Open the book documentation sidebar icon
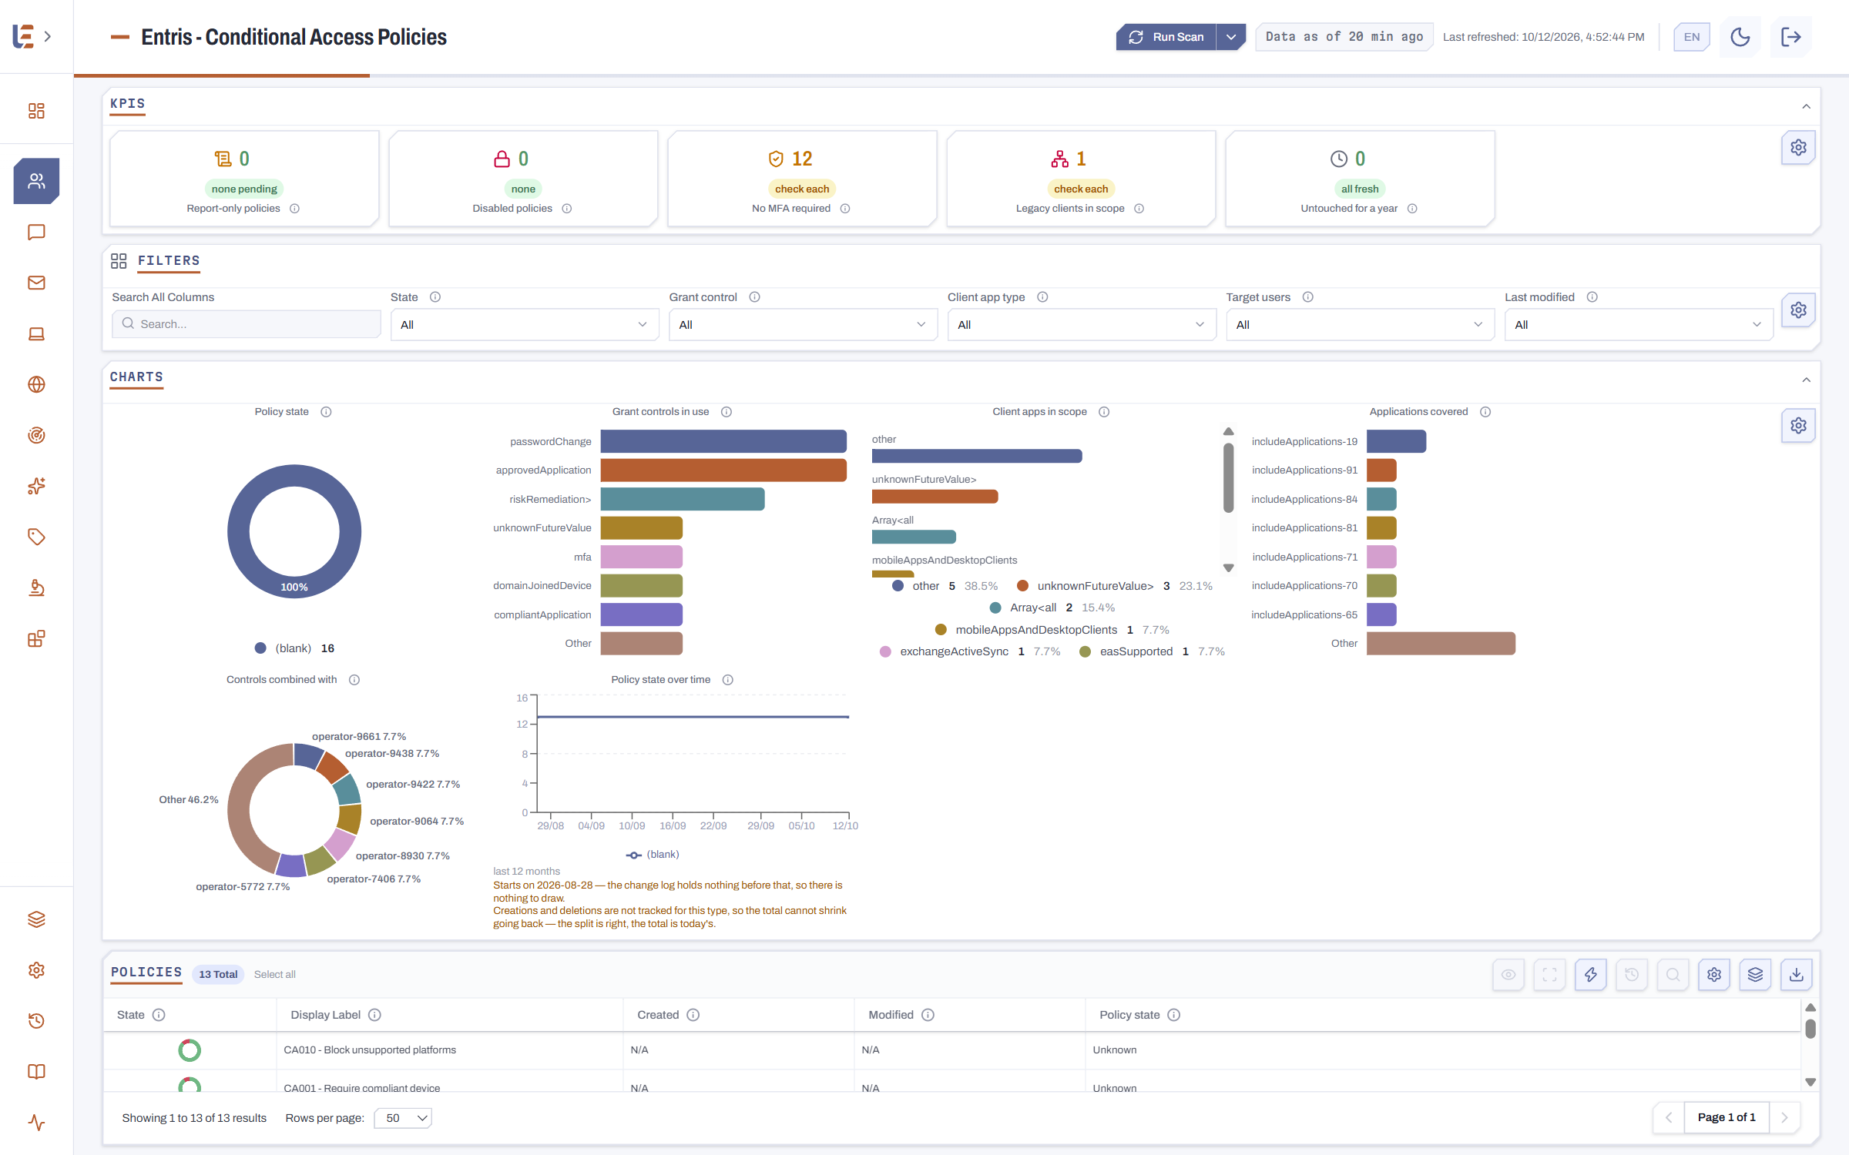The image size is (1849, 1155). point(36,1072)
